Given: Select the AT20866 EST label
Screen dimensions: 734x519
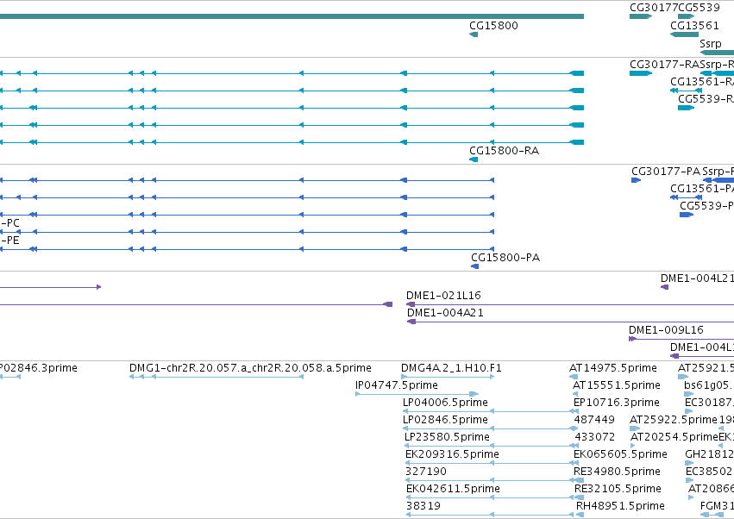Looking at the screenshot, I should (711, 489).
